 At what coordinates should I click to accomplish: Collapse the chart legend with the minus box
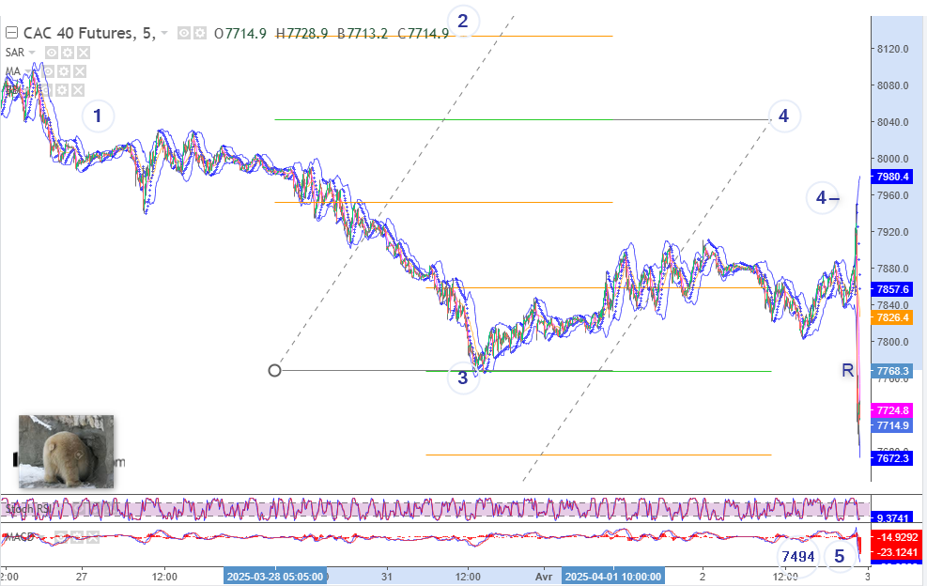click(12, 33)
